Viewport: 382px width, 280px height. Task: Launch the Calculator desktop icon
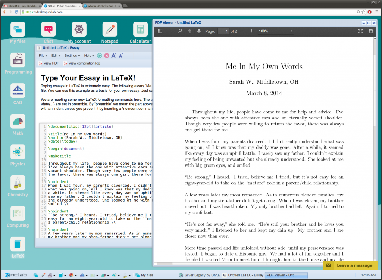coord(141,29)
